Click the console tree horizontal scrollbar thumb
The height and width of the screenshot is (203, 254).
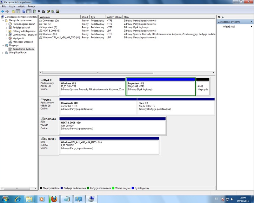[x=17, y=188]
